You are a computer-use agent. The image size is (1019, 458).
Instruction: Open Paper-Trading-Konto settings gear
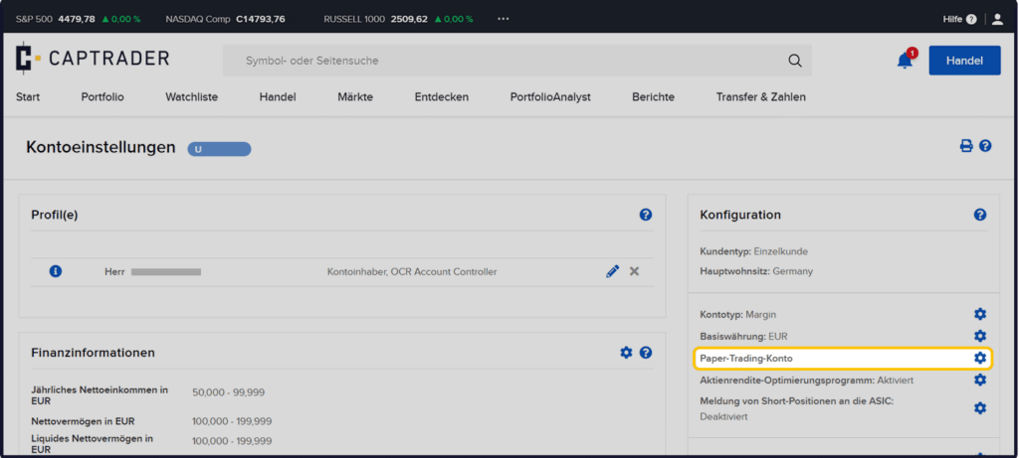tap(980, 358)
